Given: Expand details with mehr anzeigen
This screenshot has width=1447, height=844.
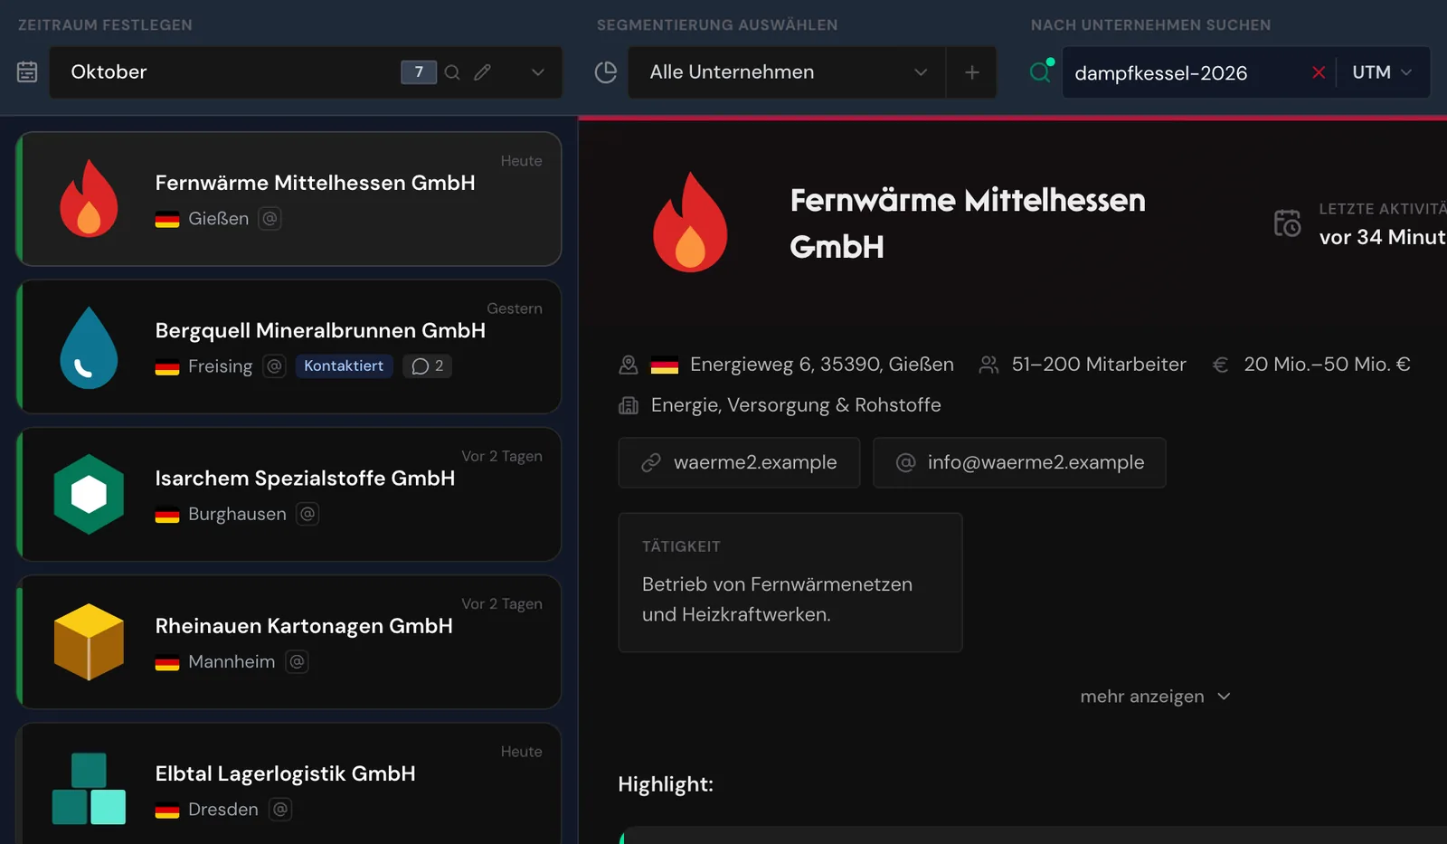Looking at the screenshot, I should point(1155,697).
